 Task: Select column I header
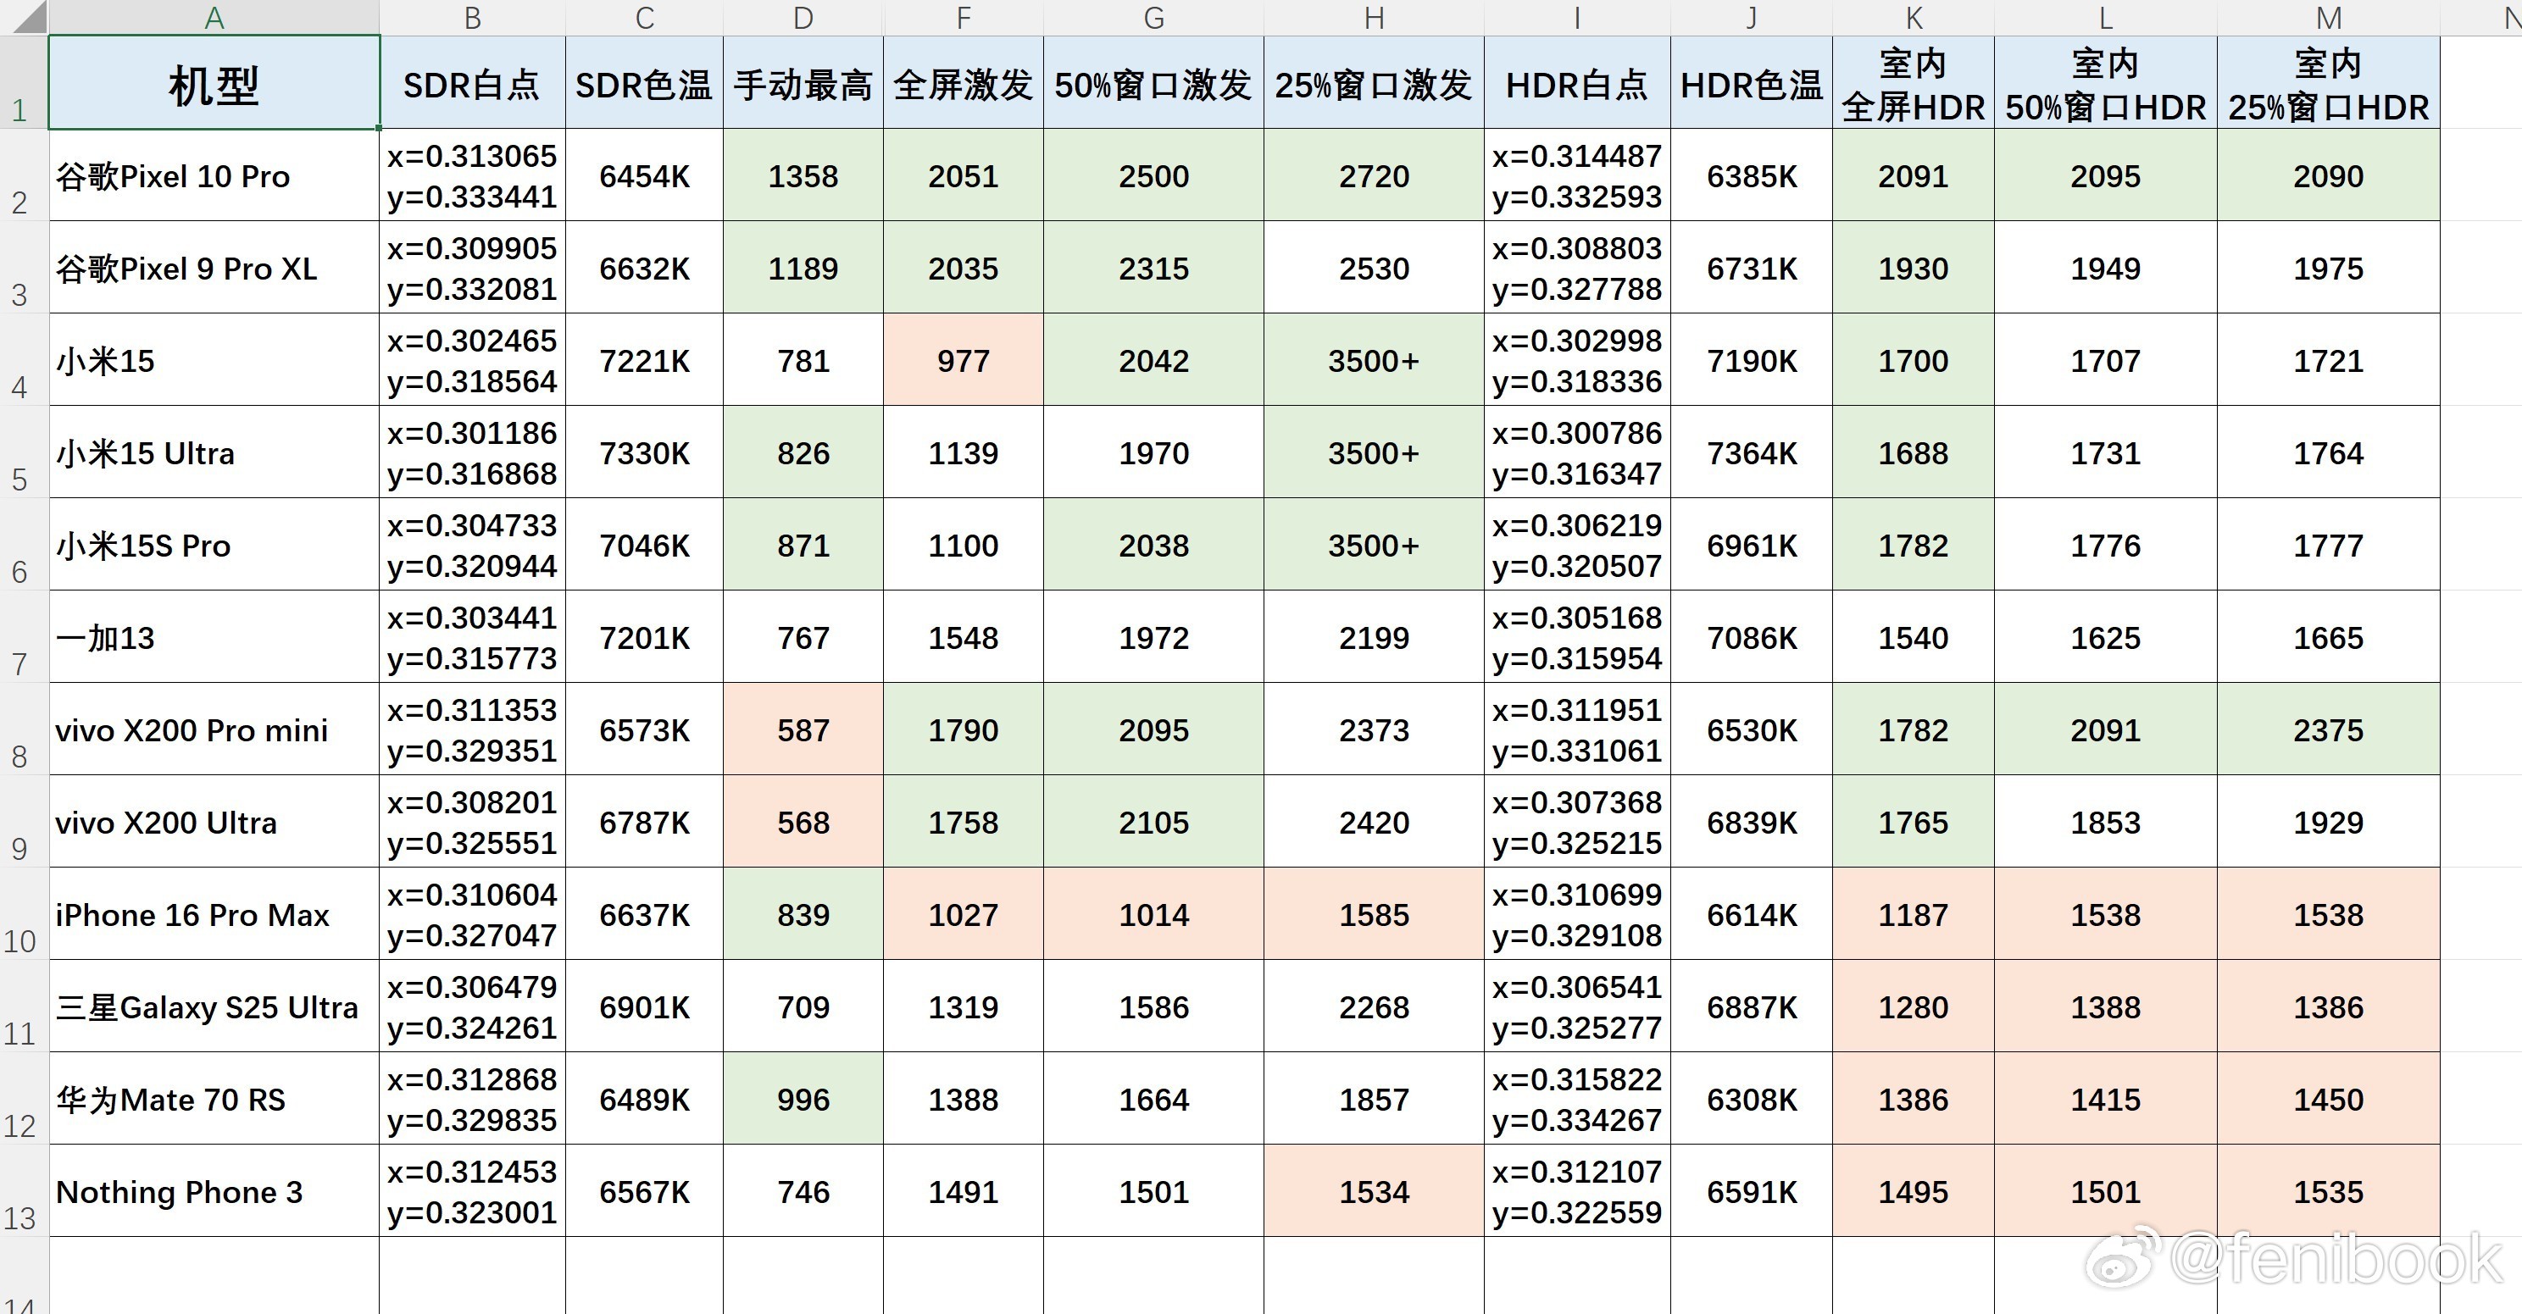point(1577,17)
